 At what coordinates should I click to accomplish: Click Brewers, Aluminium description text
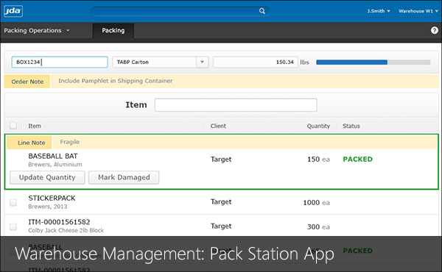[55, 165]
